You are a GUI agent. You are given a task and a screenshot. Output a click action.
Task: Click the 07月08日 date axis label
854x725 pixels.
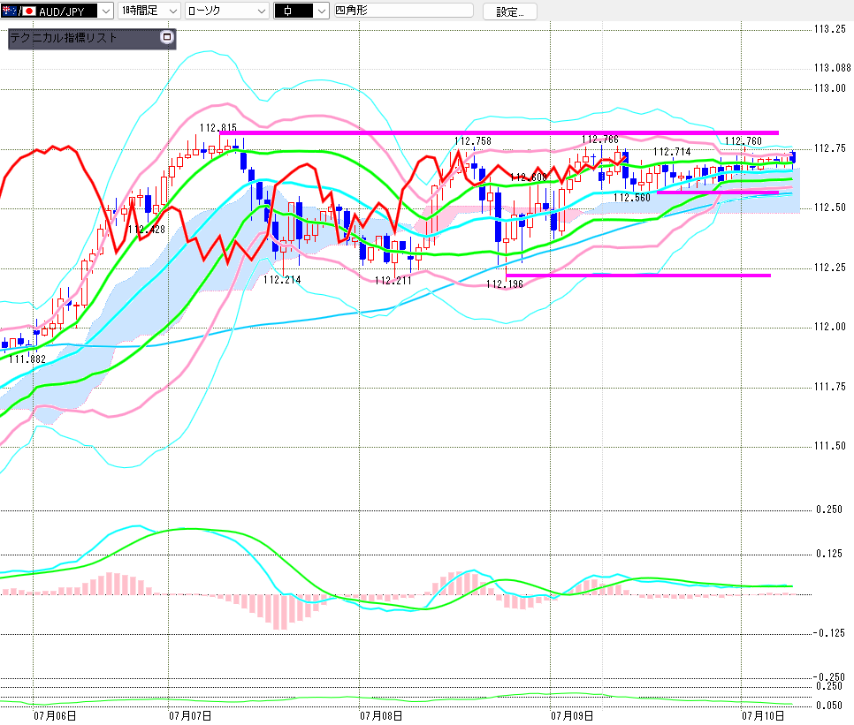(381, 716)
